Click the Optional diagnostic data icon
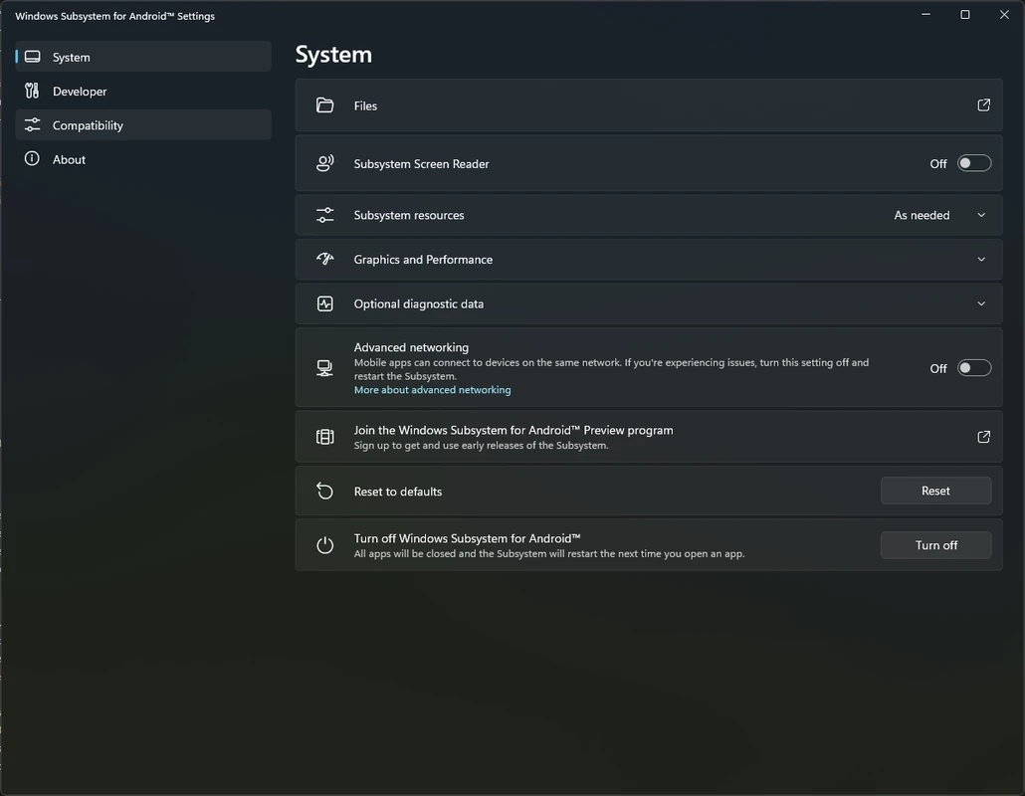Screen dimensions: 1025x796 click(324, 304)
